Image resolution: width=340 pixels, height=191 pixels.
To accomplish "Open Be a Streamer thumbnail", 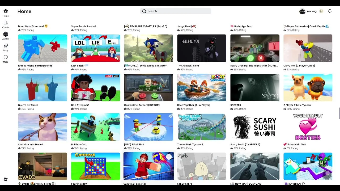I will (96, 88).
